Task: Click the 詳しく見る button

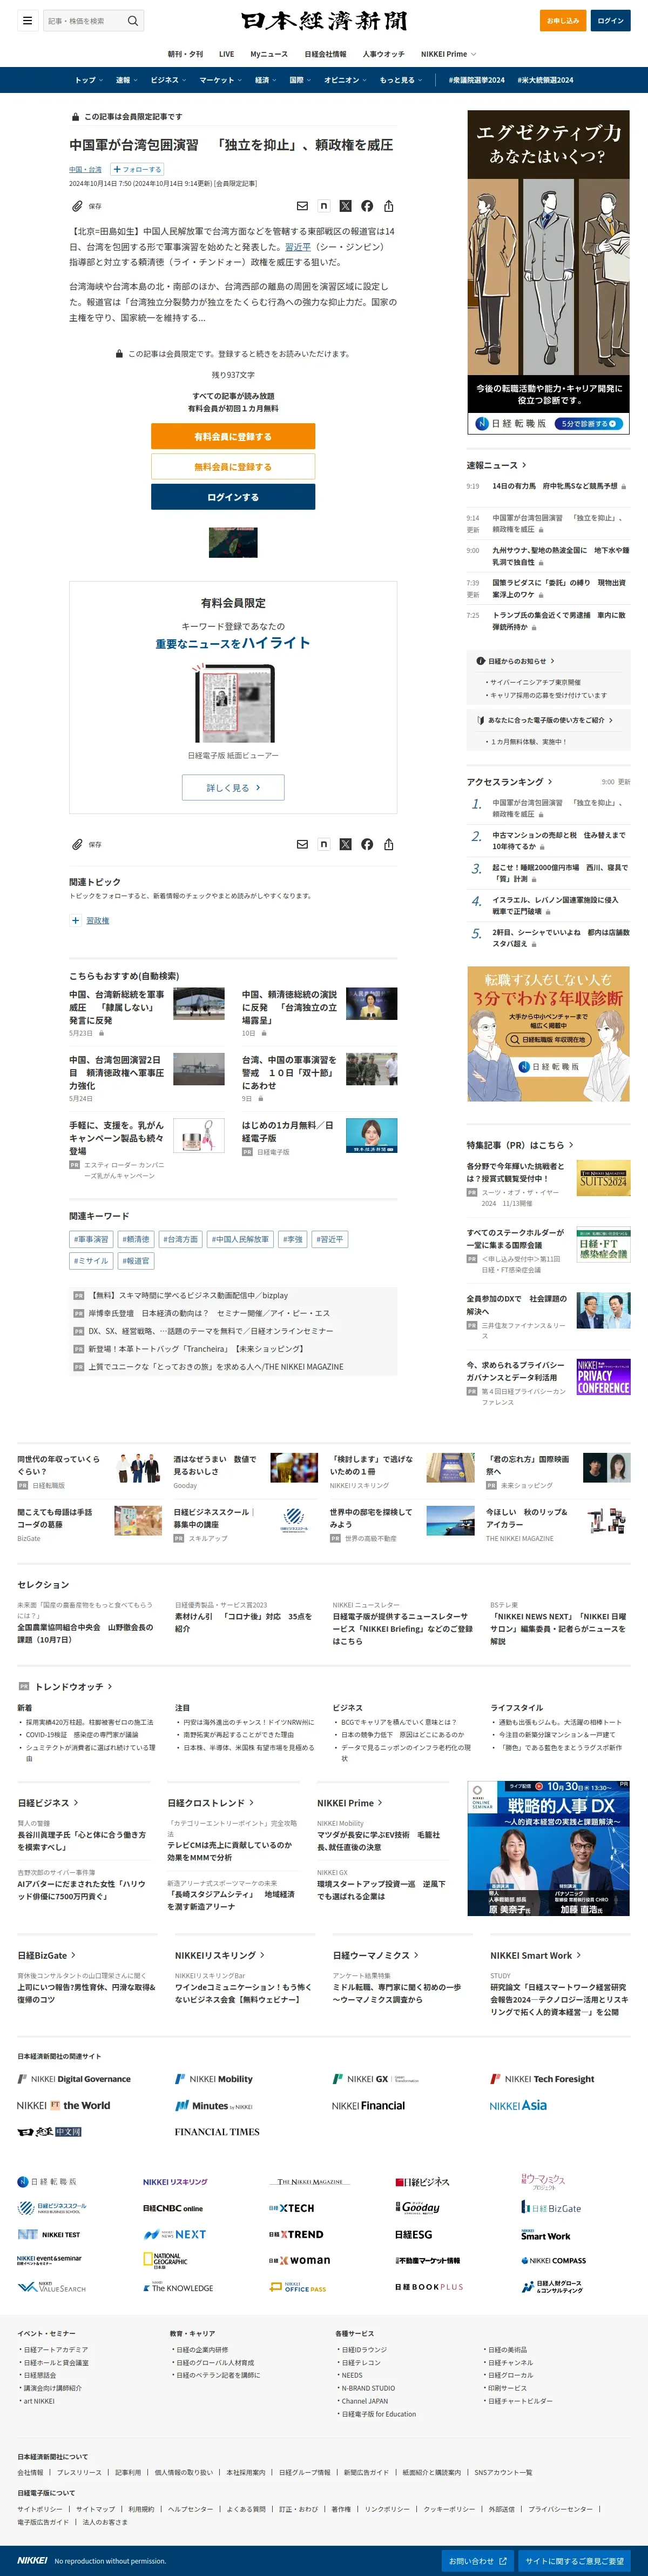Action: [x=233, y=788]
